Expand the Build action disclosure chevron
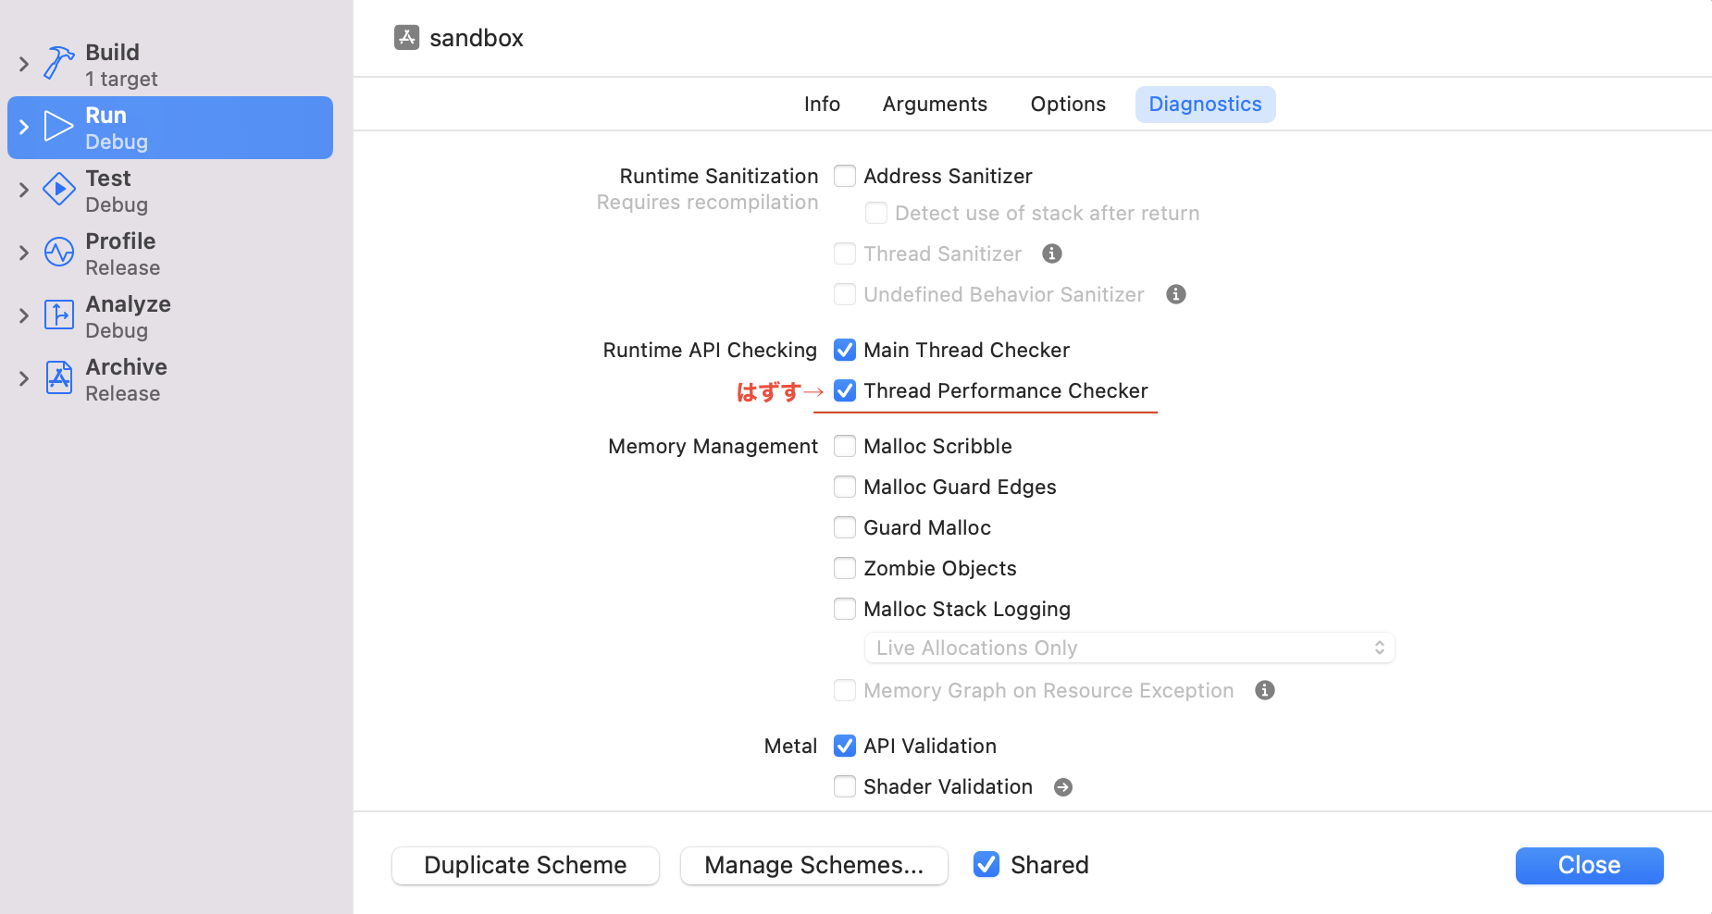The width and height of the screenshot is (1712, 914). 24,64
